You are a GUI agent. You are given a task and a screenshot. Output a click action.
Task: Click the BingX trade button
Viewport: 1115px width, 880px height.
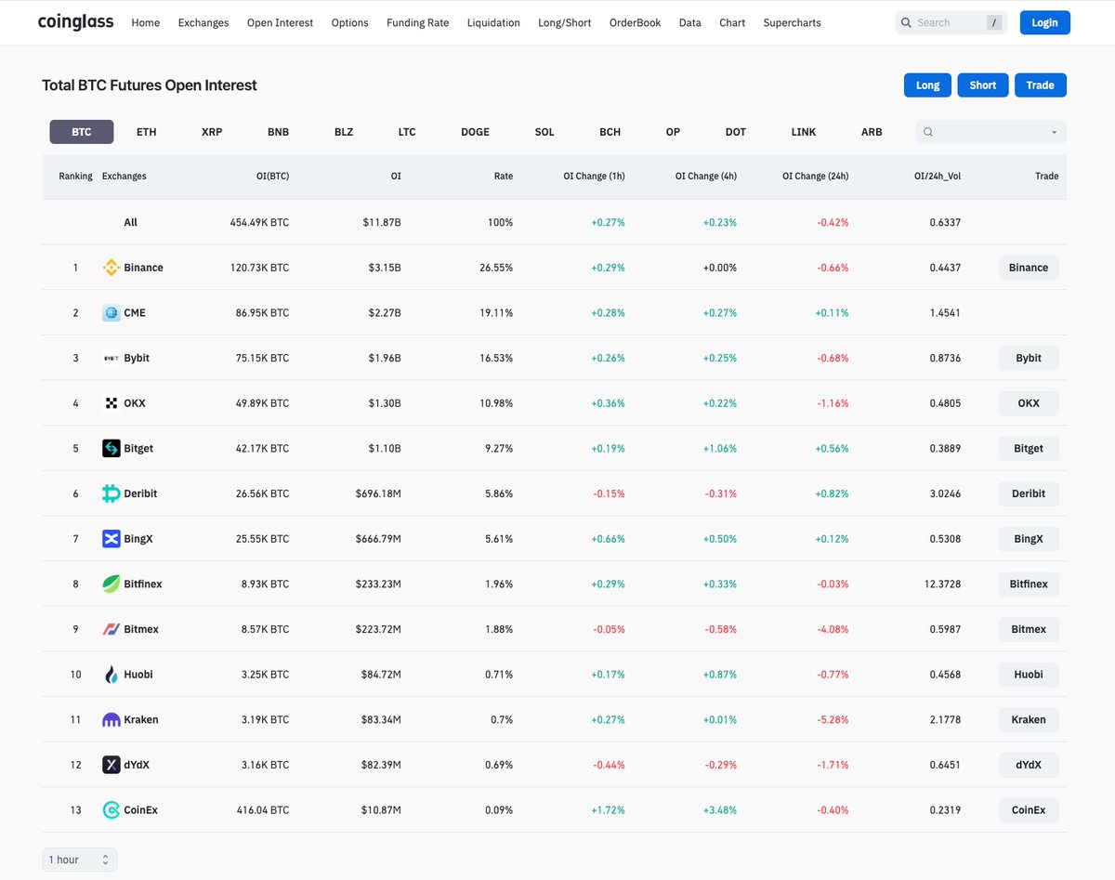tap(1029, 539)
